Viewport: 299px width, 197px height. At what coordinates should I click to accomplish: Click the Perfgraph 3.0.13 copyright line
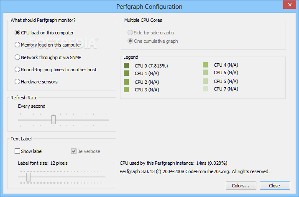click(195, 171)
